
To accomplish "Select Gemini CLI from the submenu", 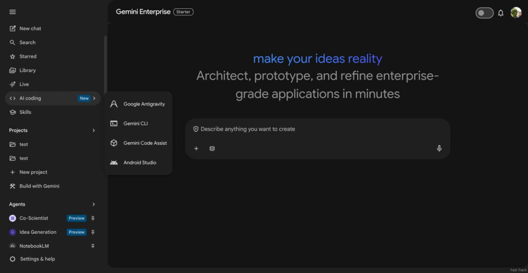I will pyautogui.click(x=138, y=124).
